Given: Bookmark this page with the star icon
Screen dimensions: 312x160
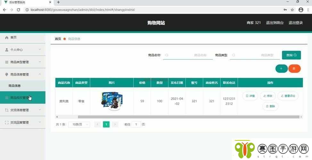Looking at the screenshot, I should 292,10.
